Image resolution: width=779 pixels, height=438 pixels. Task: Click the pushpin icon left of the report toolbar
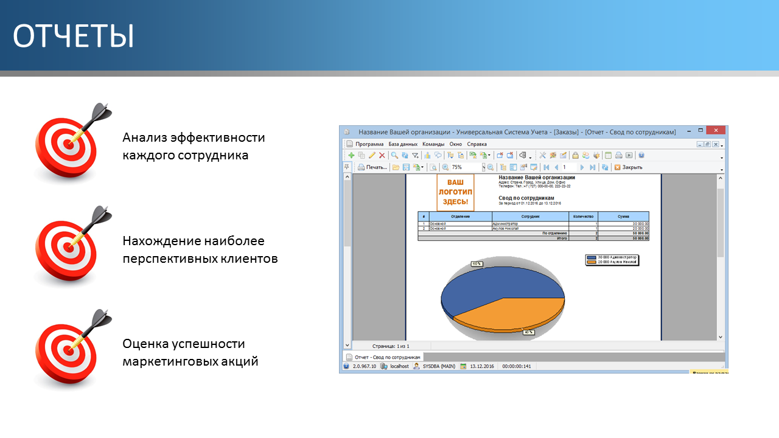pyautogui.click(x=346, y=167)
